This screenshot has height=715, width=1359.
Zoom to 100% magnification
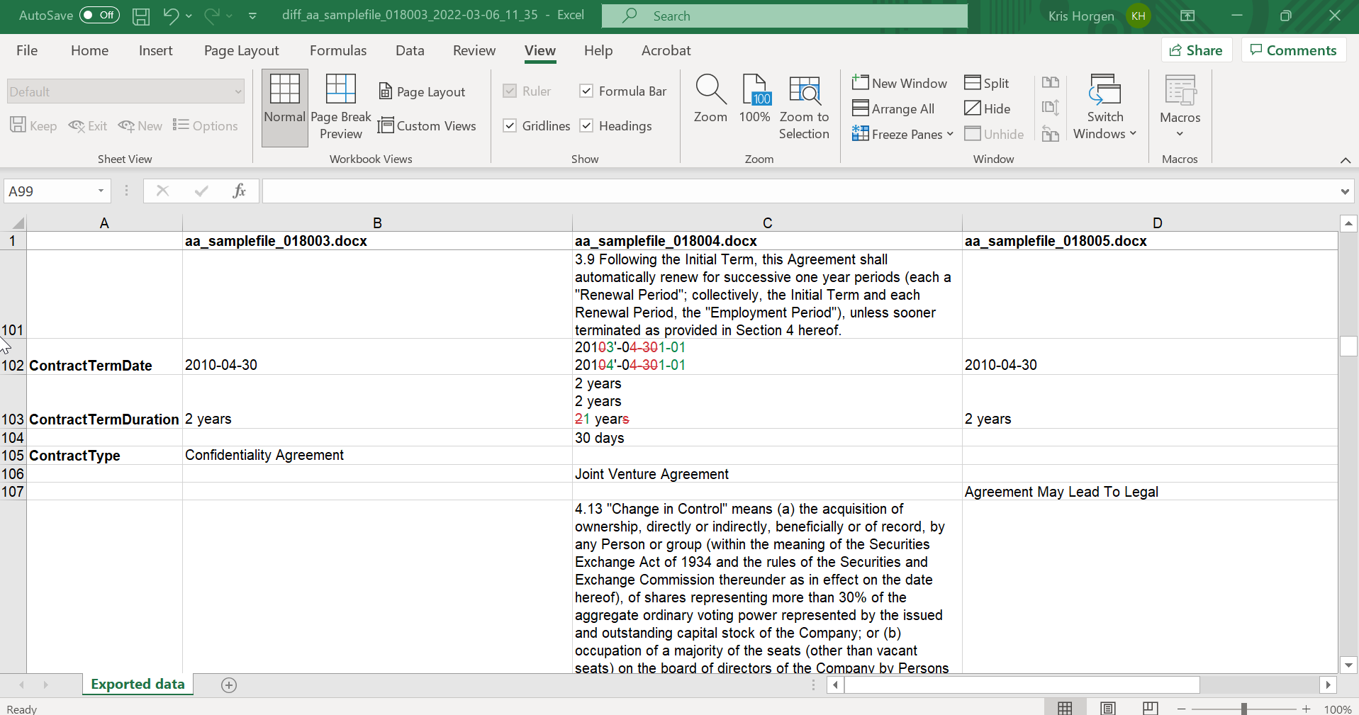754,99
